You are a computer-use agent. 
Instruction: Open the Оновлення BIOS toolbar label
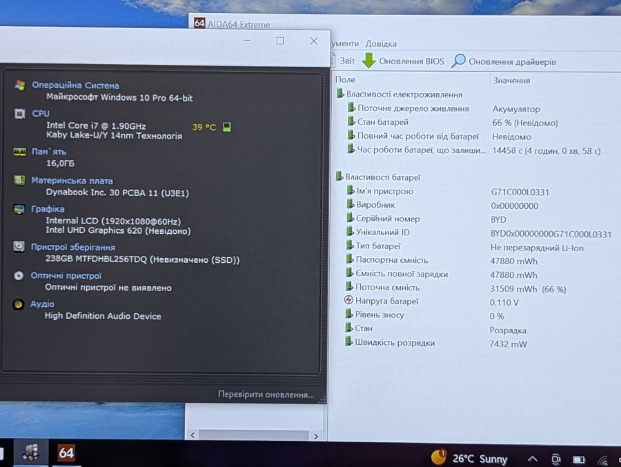point(411,61)
